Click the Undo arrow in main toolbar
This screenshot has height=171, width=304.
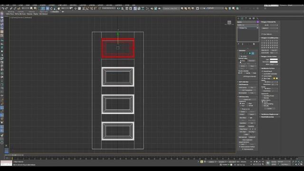(3, 9)
